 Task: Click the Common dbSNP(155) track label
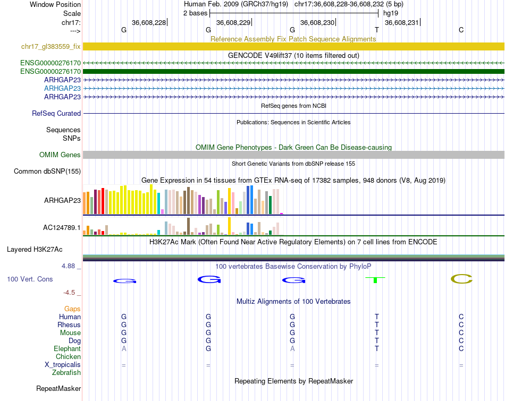47,171
